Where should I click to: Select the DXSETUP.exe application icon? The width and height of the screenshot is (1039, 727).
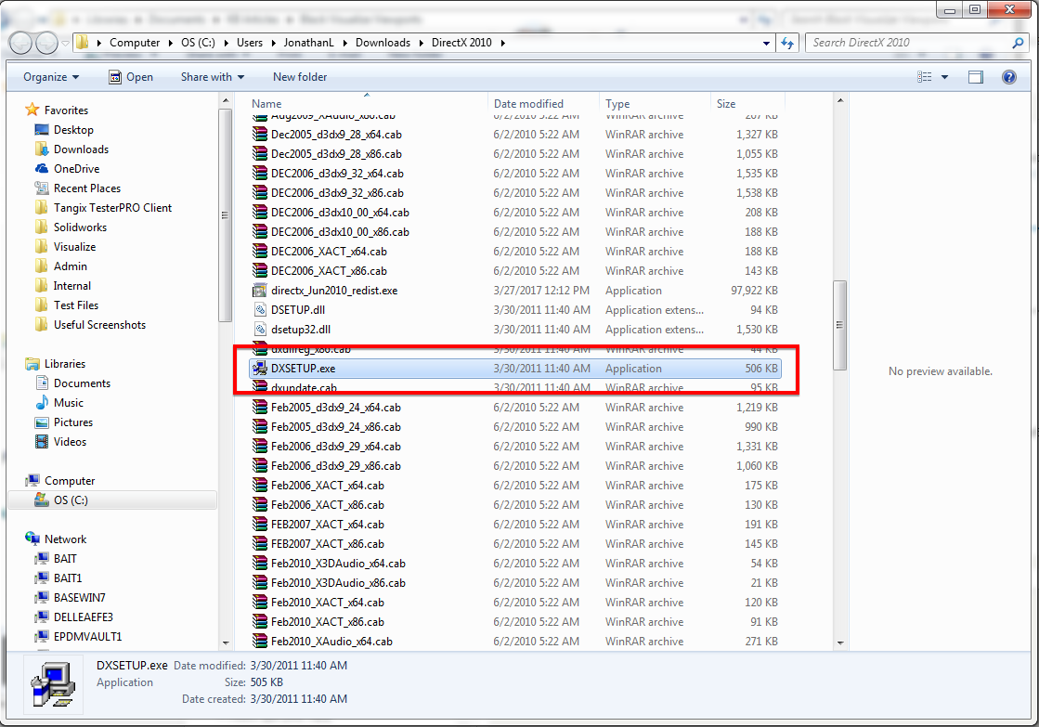(260, 369)
